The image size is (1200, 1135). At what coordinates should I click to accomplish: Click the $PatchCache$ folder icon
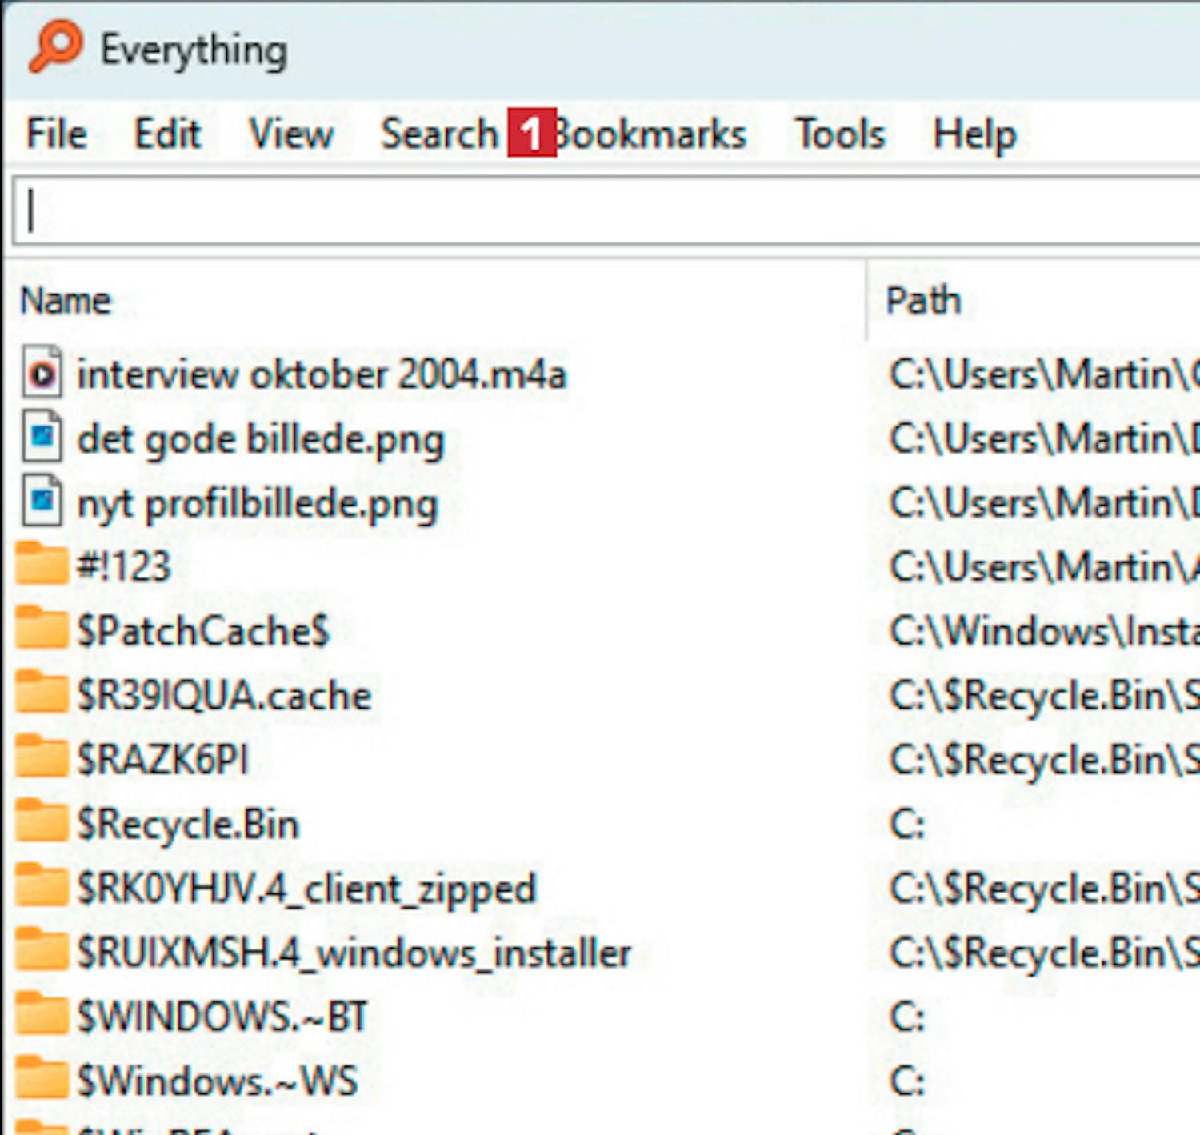click(42, 629)
